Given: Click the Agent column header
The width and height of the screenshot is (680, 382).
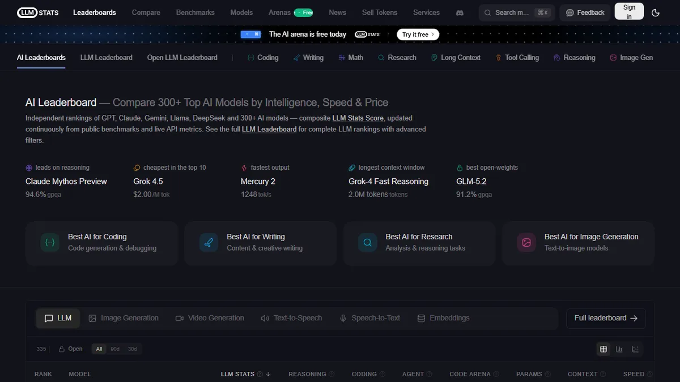Looking at the screenshot, I should pyautogui.click(x=417, y=374).
